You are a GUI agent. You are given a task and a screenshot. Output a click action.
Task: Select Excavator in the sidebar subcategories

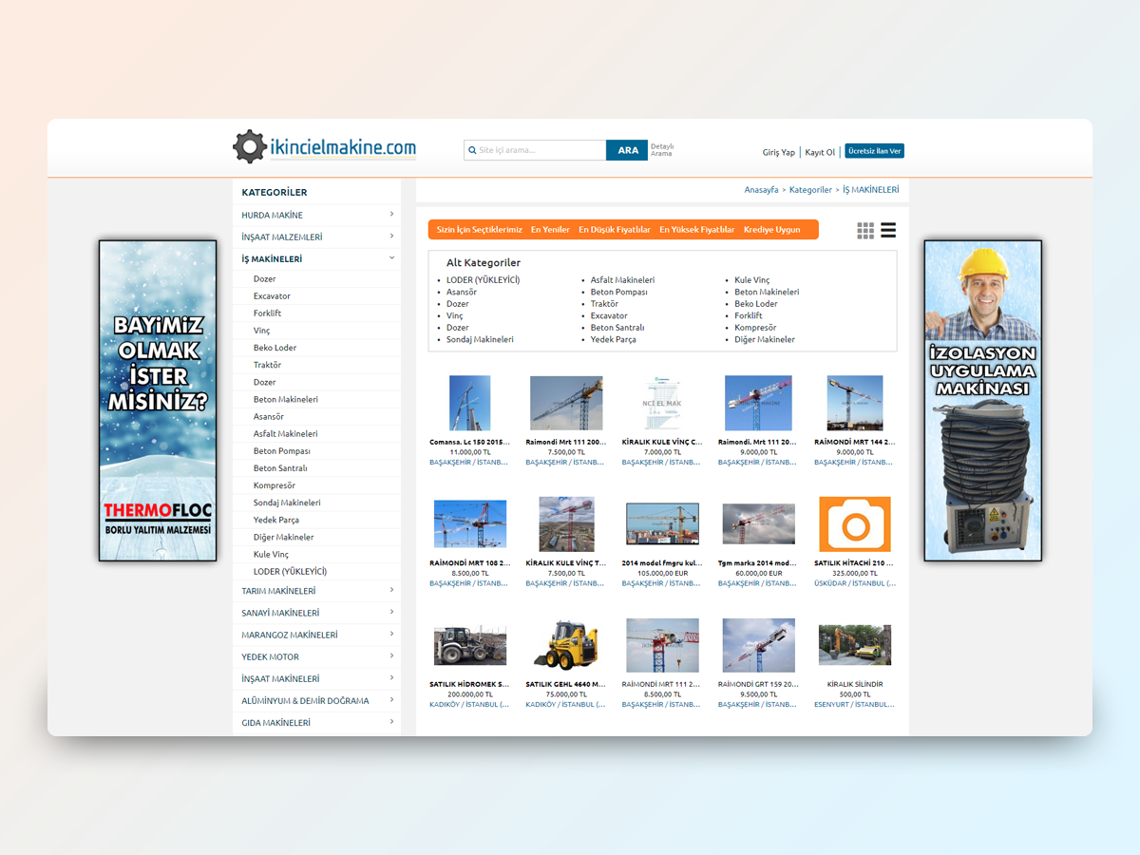click(x=272, y=296)
